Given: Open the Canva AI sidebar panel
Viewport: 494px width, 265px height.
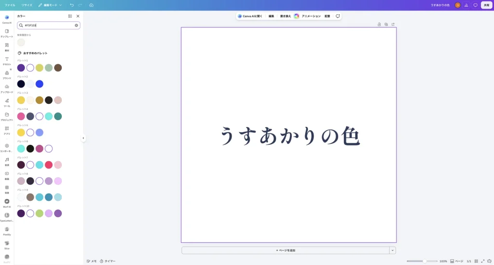Looking at the screenshot, I should [7, 19].
